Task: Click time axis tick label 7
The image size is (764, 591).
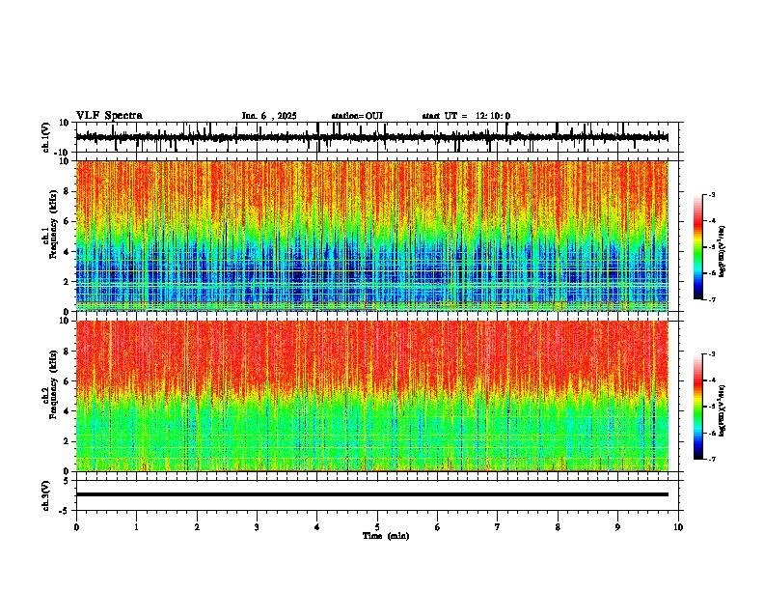Action: 498,527
